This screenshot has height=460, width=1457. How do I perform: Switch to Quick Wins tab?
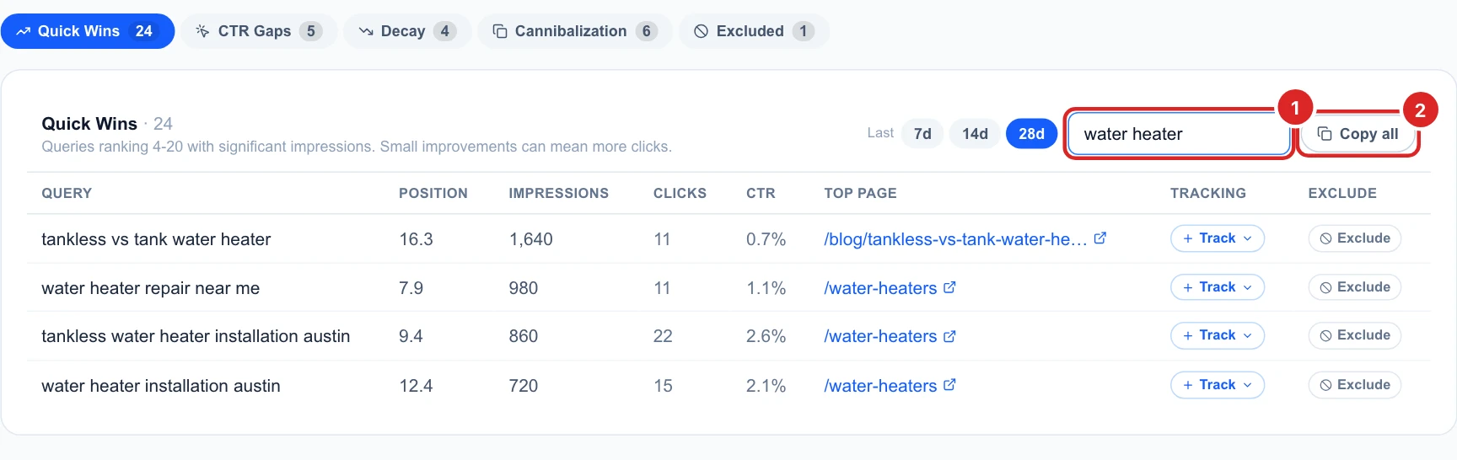tap(88, 31)
